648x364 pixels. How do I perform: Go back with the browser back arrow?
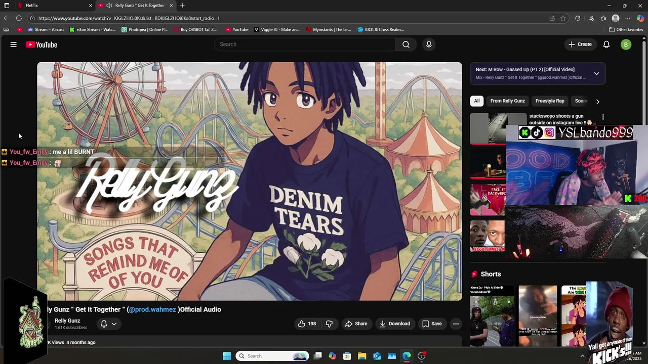pyautogui.click(x=6, y=18)
